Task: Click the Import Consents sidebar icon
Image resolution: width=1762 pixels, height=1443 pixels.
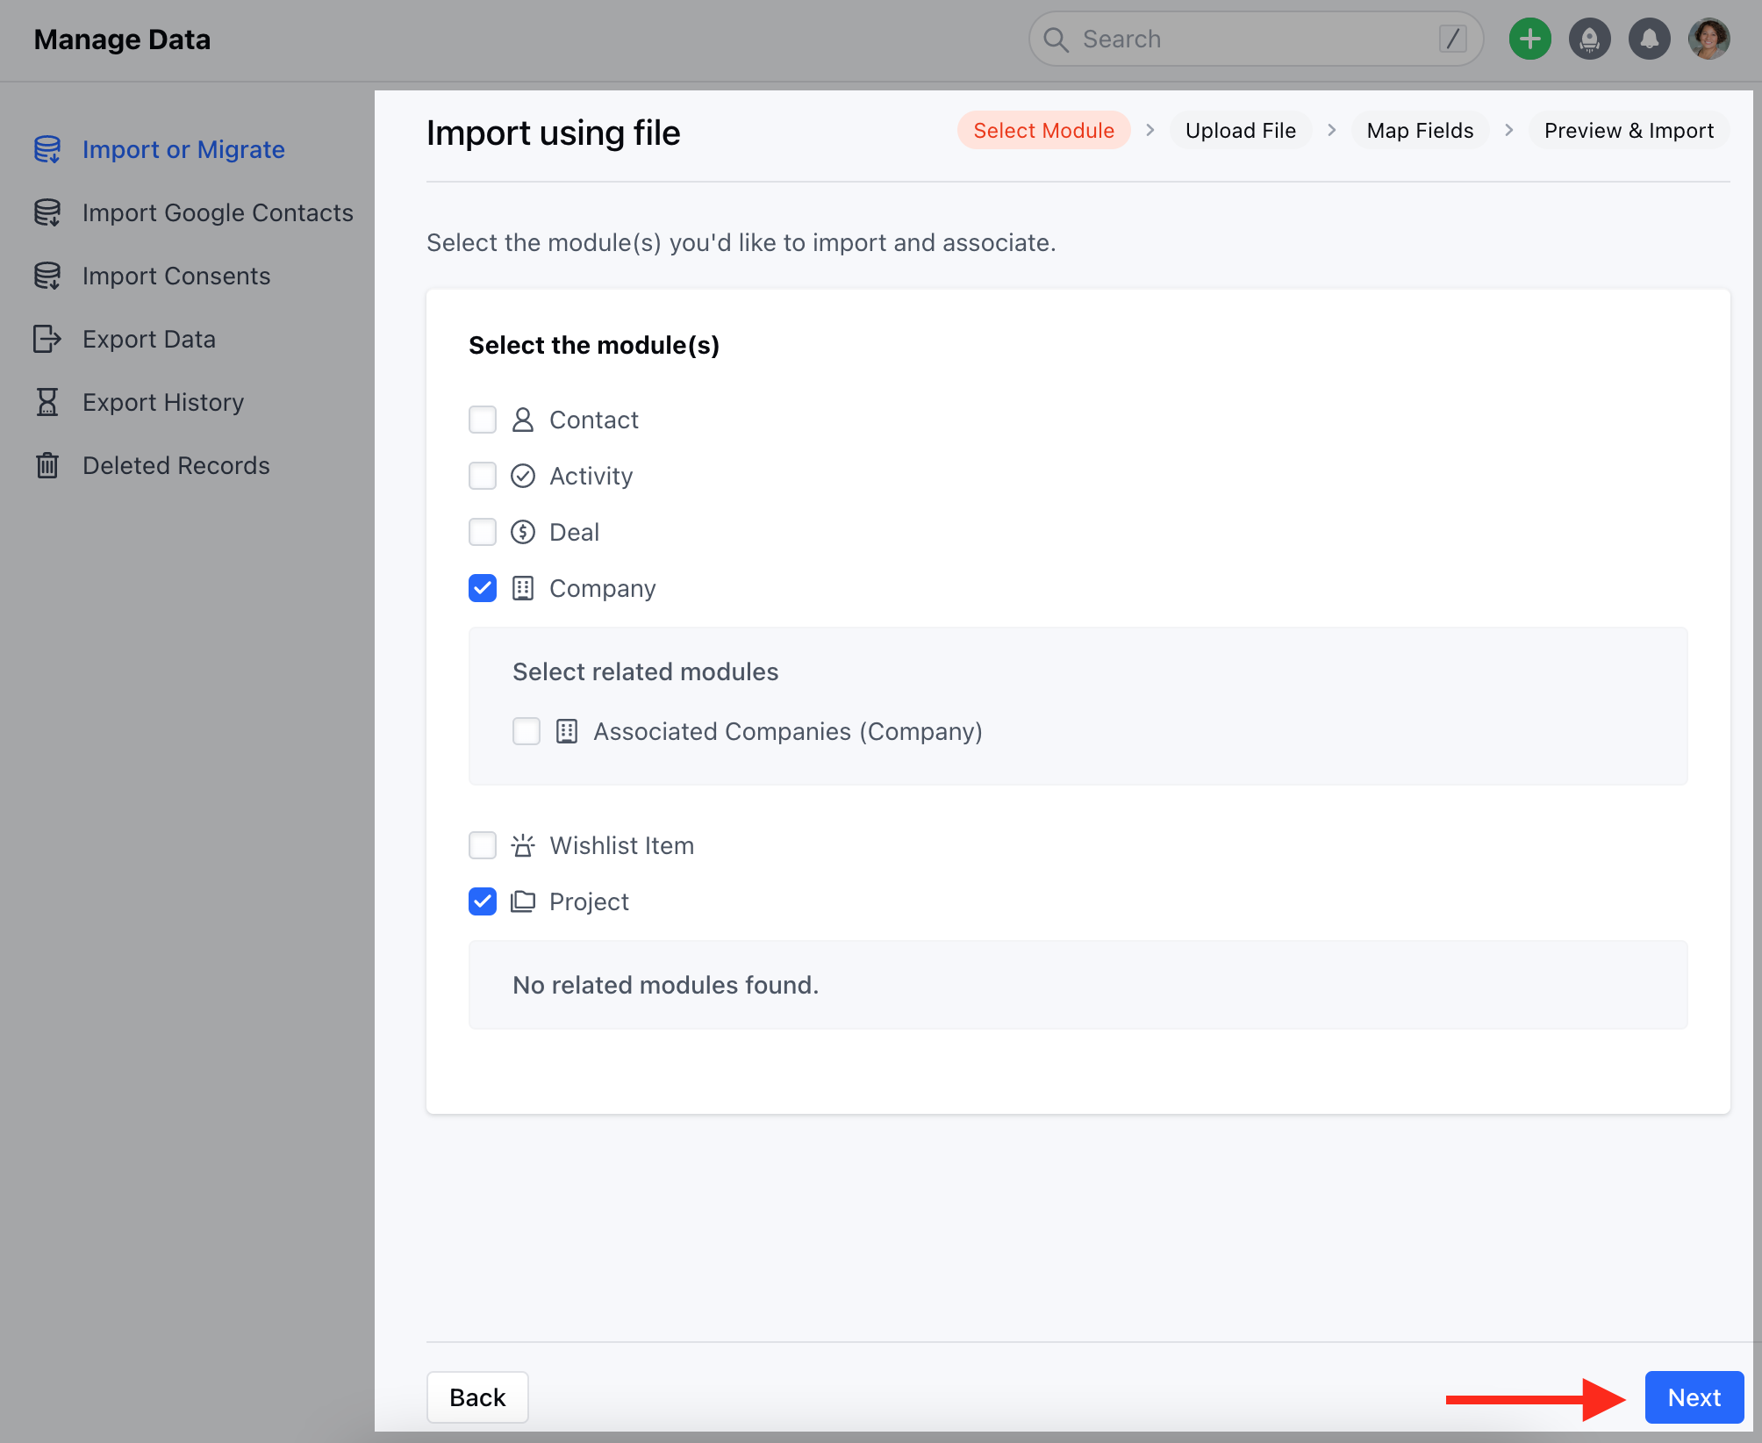Action: tap(47, 276)
